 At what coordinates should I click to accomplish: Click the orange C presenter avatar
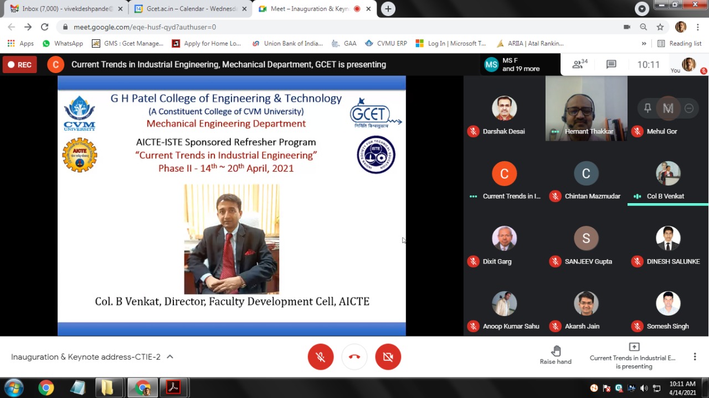(55, 65)
